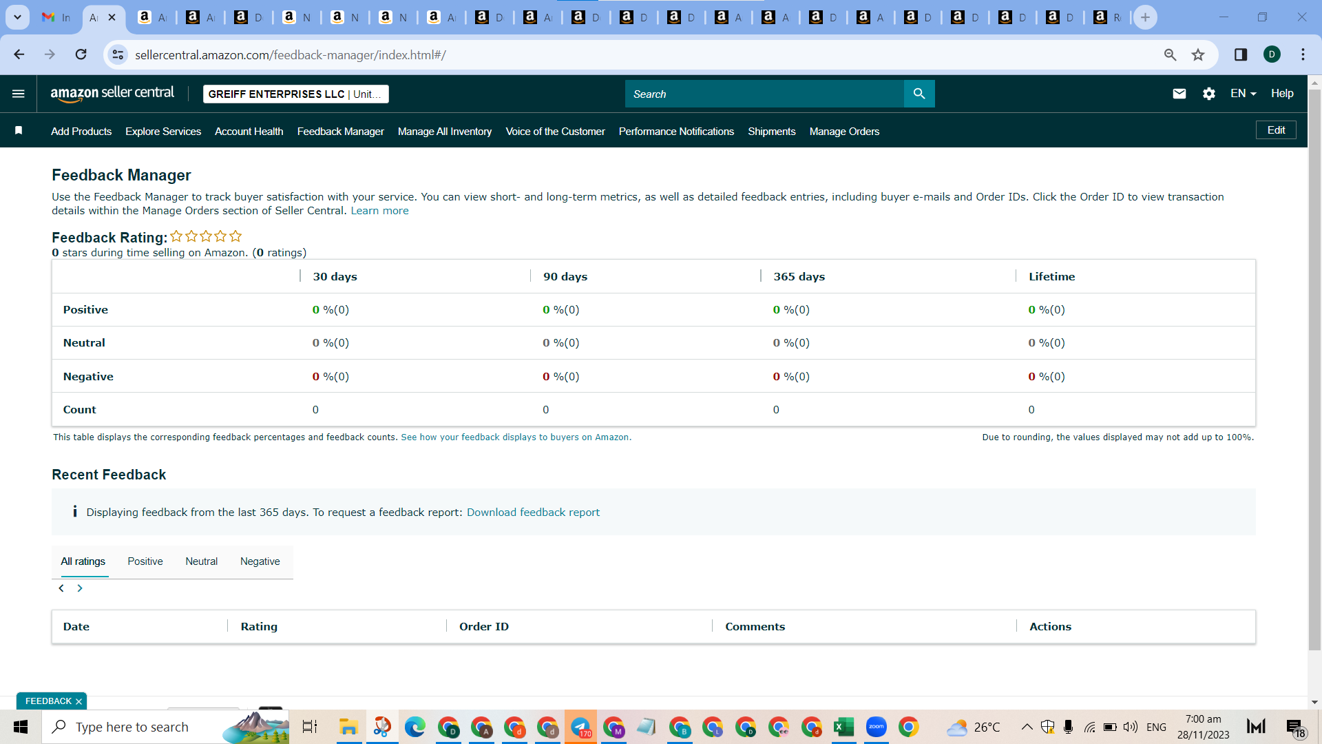Screen dimensions: 1322x744
Task: Click the Amazon Seller Central logo
Action: 112,94
